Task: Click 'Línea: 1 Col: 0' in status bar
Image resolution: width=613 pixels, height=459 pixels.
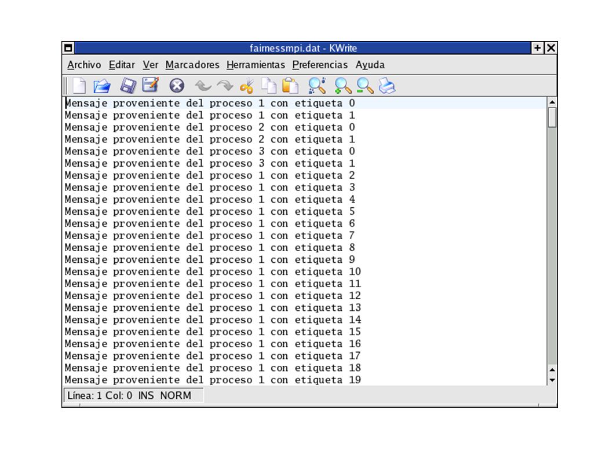Action: coord(99,395)
